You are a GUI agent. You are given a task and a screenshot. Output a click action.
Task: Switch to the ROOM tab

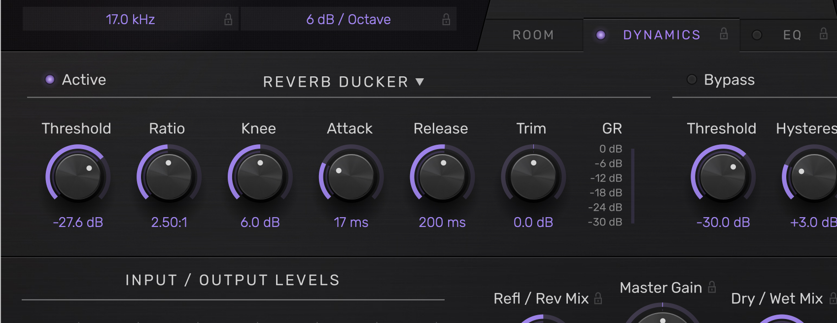coord(533,35)
